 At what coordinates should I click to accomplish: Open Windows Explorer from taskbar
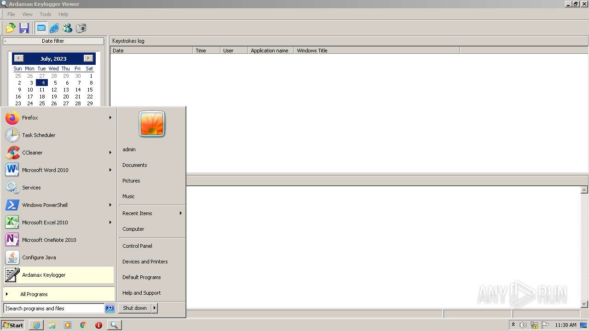pos(52,325)
